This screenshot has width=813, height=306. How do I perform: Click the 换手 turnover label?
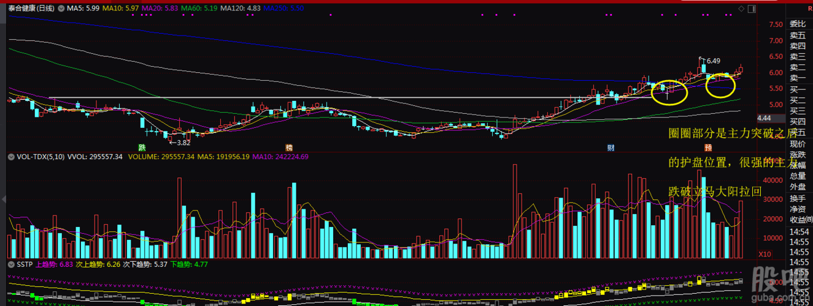(x=797, y=198)
